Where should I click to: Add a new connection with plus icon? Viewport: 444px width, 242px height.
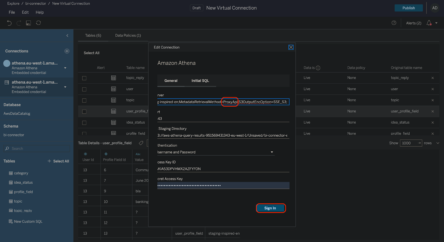point(67,51)
